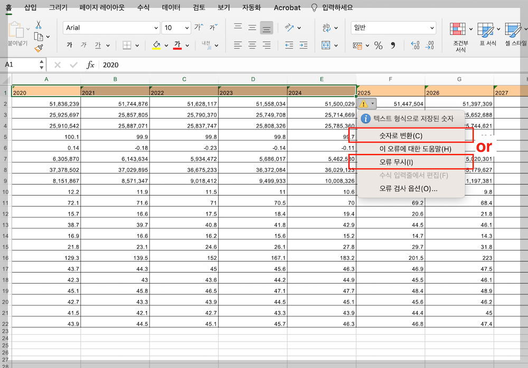This screenshot has height=368, width=528.
Task: Click cancel X in formula bar
Action: (58, 65)
